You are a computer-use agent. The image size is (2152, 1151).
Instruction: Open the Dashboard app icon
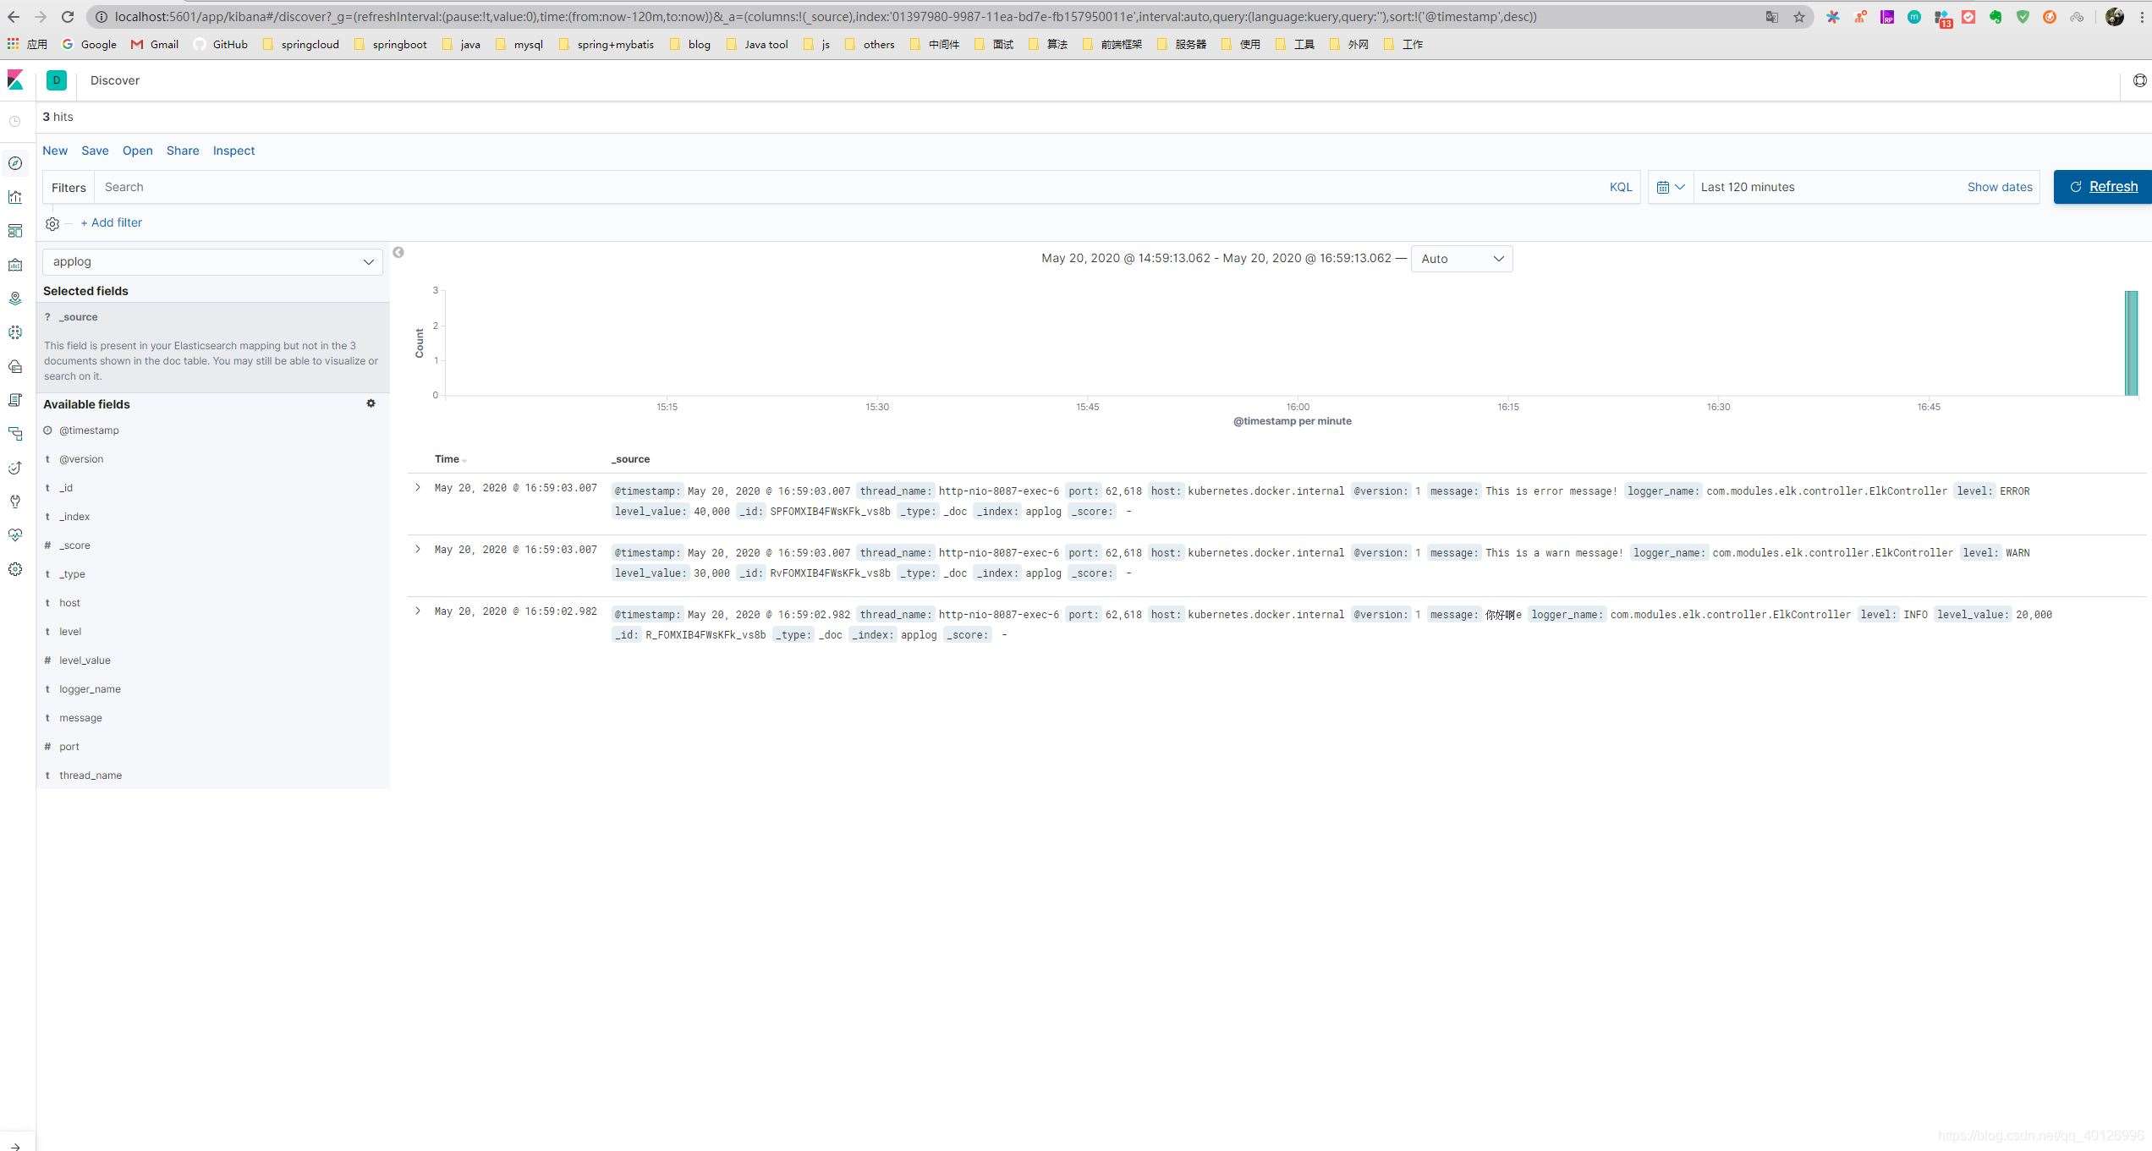pos(15,231)
